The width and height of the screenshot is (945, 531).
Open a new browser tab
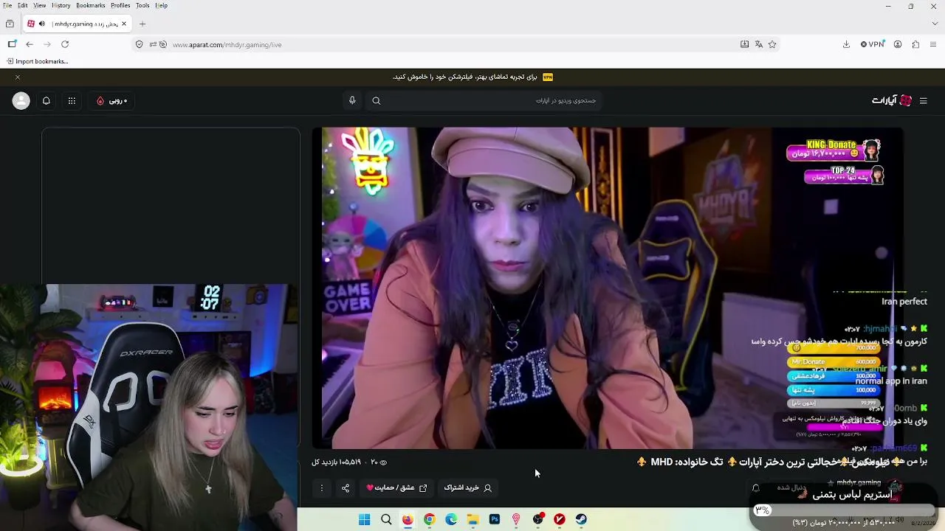tap(142, 24)
